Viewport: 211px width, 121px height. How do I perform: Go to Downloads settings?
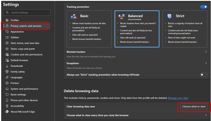click(x=17, y=66)
